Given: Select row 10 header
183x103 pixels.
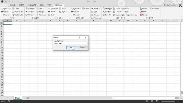Looking at the screenshot, I should pos(2,47).
